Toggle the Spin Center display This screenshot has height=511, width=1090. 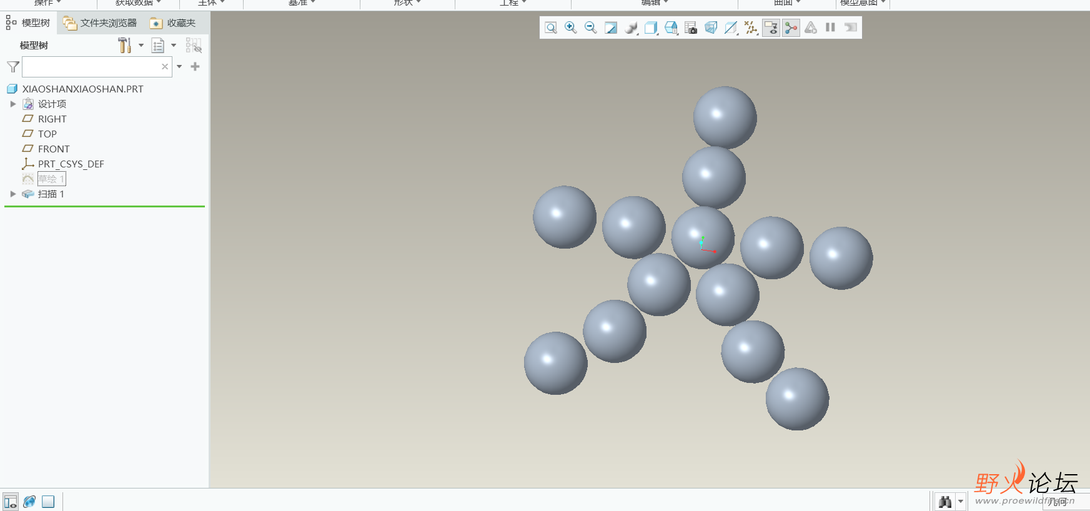tap(791, 27)
